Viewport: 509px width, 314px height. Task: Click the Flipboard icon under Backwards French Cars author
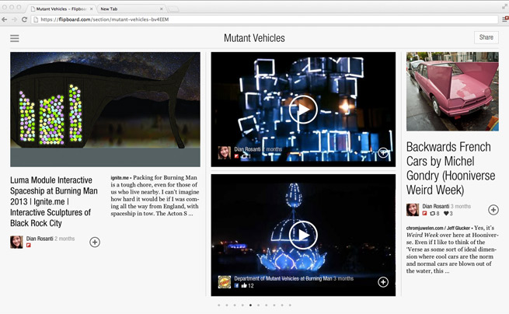point(424,213)
